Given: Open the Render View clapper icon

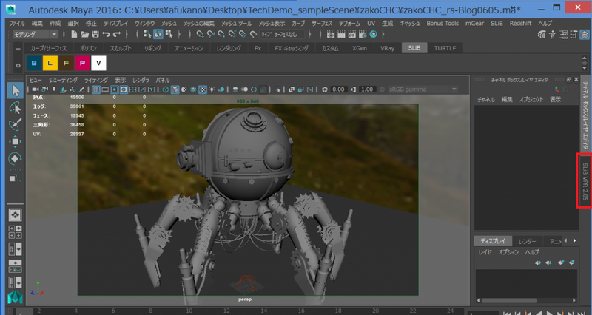Looking at the screenshot, I should 331,34.
